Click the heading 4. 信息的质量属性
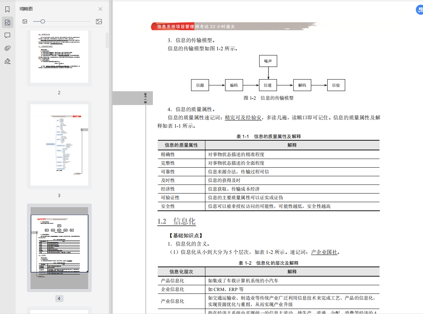 pyautogui.click(x=191, y=109)
